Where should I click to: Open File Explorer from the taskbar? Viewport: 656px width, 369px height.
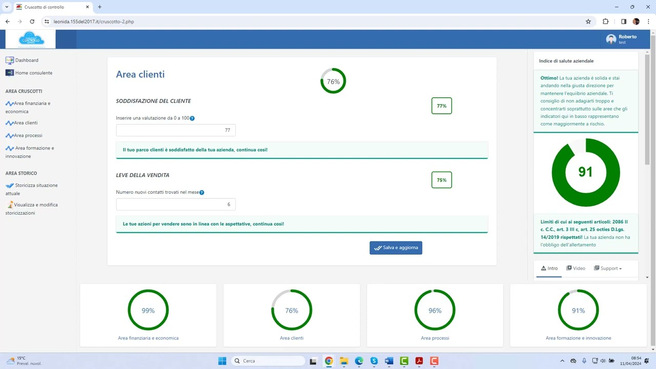coord(344,361)
